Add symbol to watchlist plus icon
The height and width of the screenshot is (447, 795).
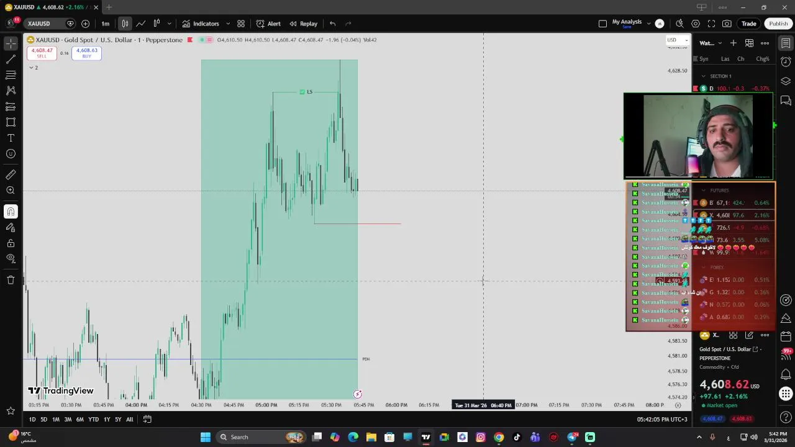734,43
